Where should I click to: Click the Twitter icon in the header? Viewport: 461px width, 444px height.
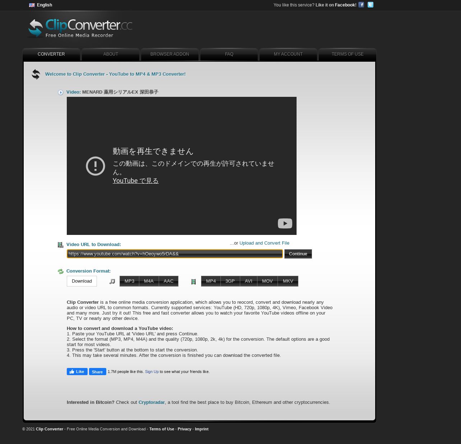click(x=371, y=5)
